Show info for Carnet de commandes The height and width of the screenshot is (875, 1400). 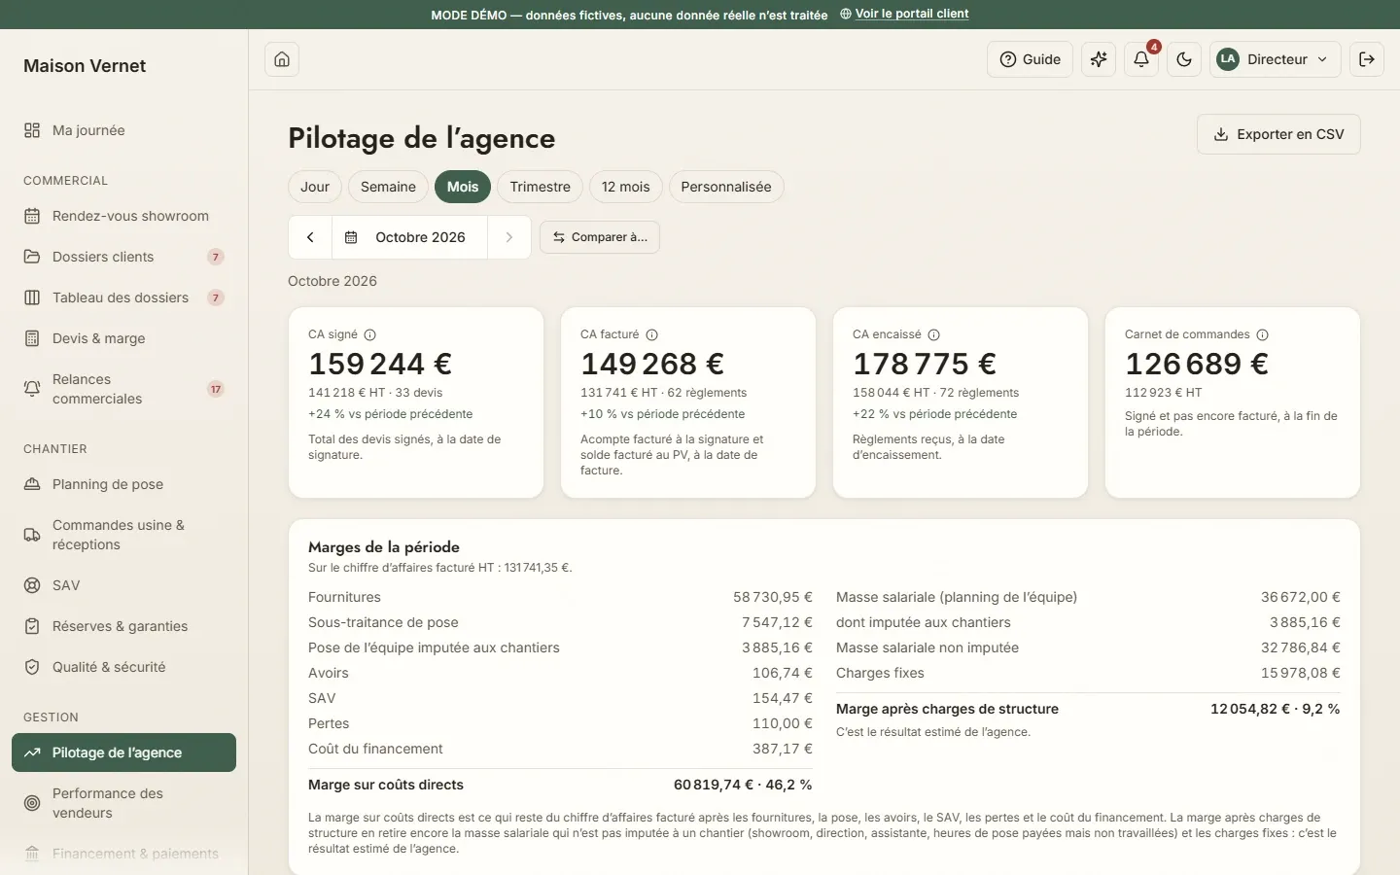[1262, 334]
